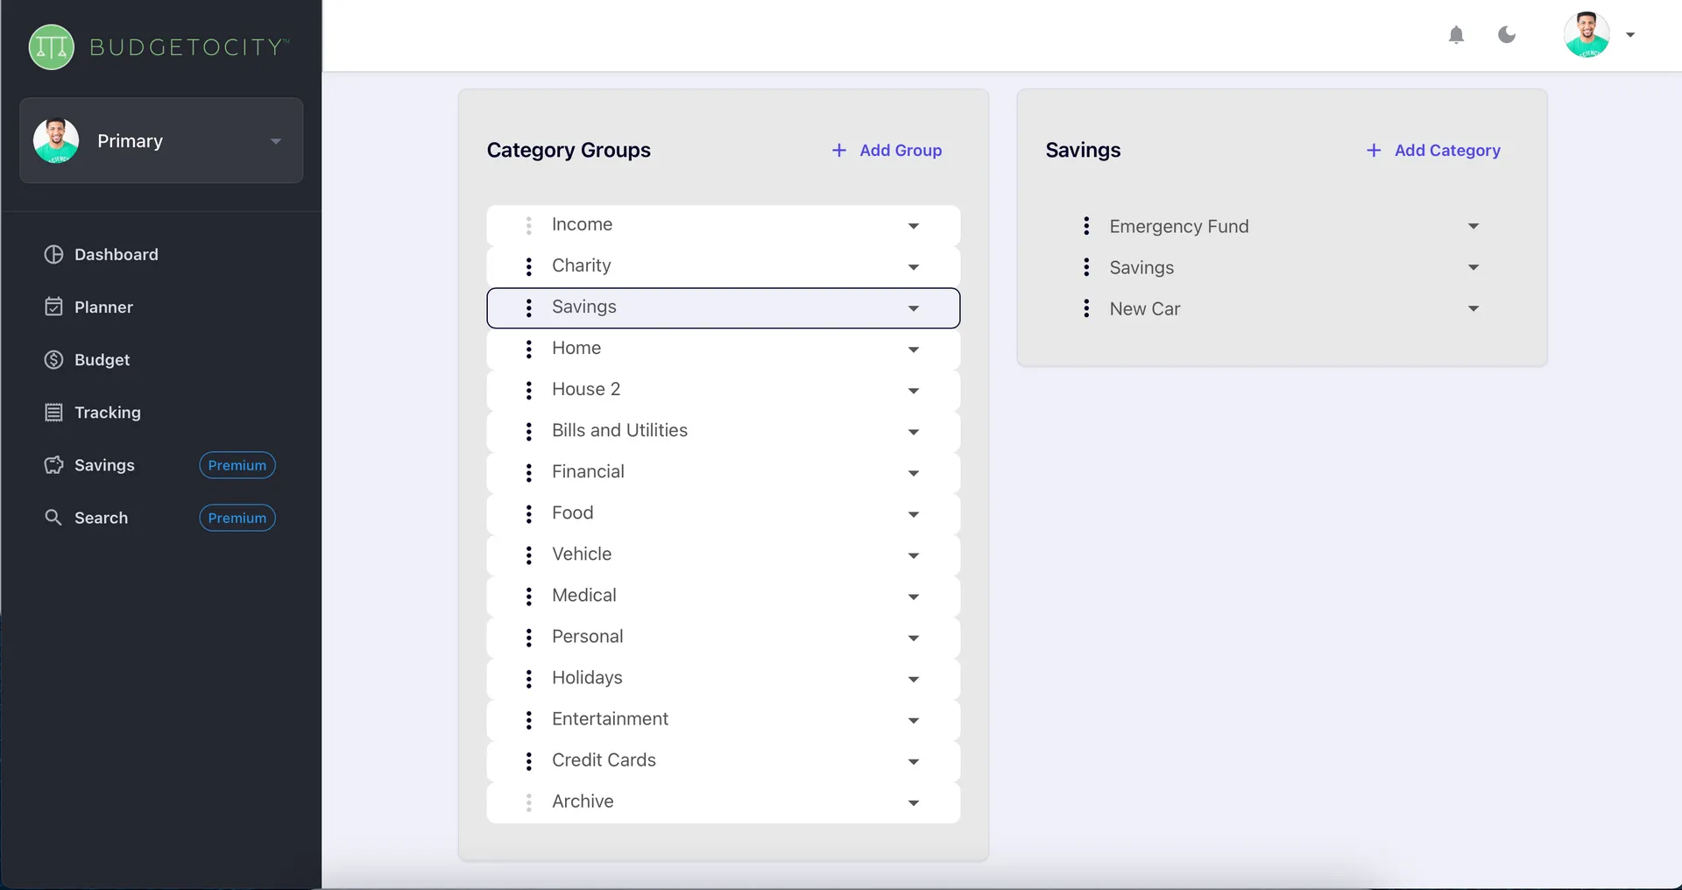
Task: Click the Budget dollar icon
Action: point(53,359)
